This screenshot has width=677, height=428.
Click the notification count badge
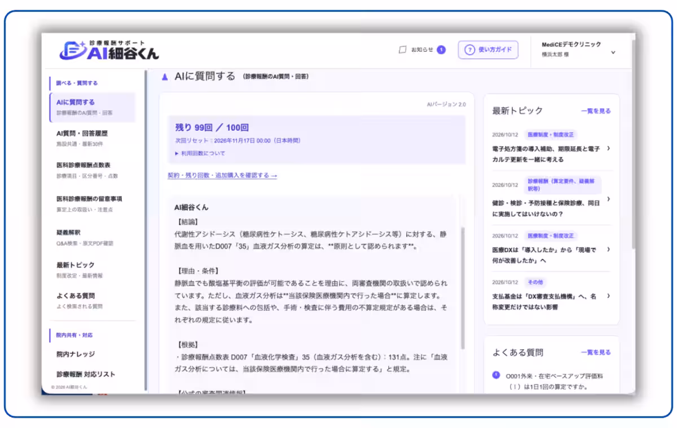click(441, 50)
